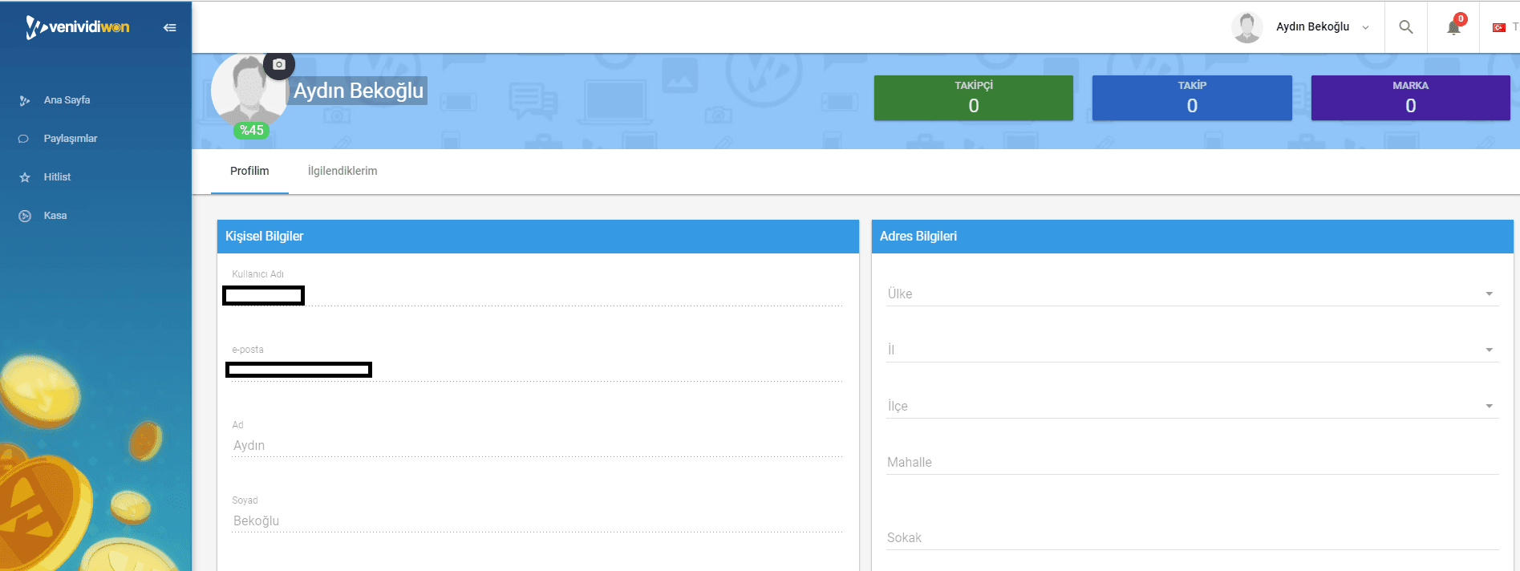The image size is (1520, 571).
Task: Click the Kullanıcı Adı input field
Action: 537,295
